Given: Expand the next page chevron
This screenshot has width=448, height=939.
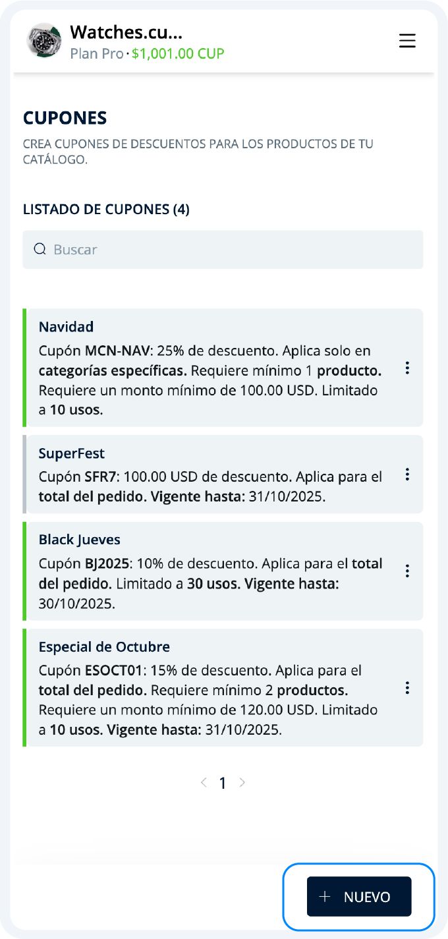Looking at the screenshot, I should tap(242, 782).
